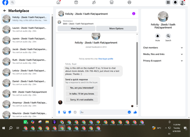Click the conversation list scrollbar
The height and width of the screenshot is (137, 190).
point(52,51)
